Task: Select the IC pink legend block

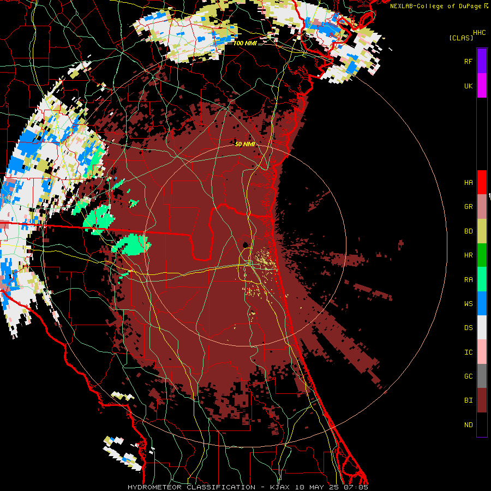Action: pos(482,352)
